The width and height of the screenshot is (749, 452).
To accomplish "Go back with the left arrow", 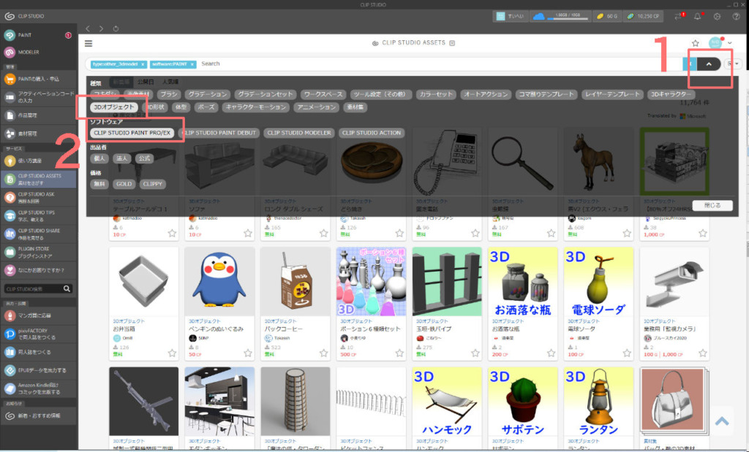I will click(x=88, y=28).
